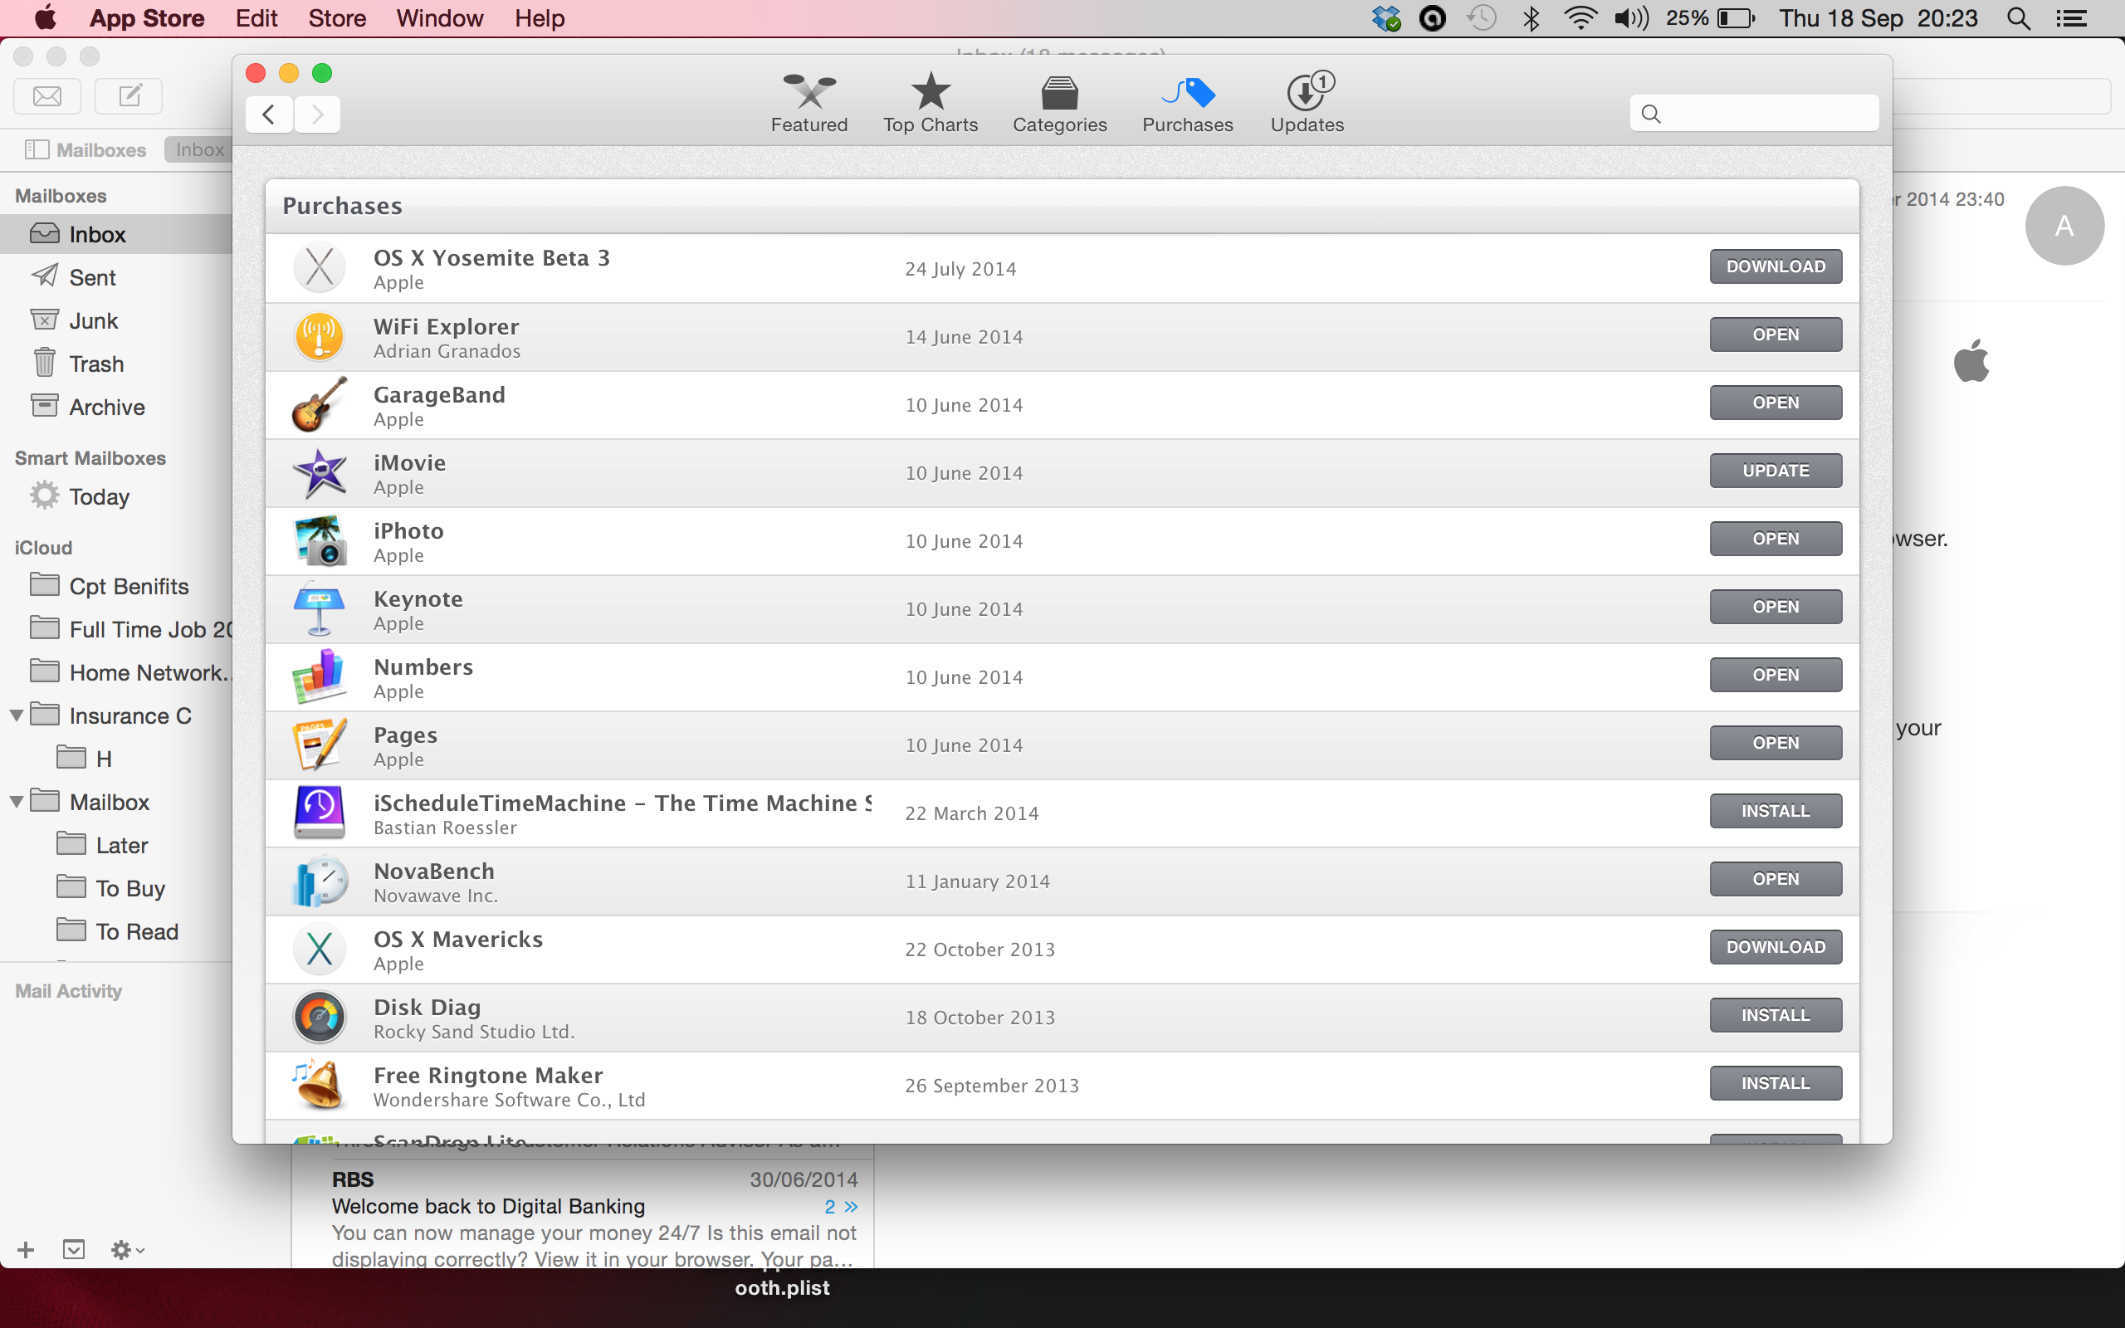Open the Featured section icon
This screenshot has height=1328, width=2125.
click(x=808, y=91)
